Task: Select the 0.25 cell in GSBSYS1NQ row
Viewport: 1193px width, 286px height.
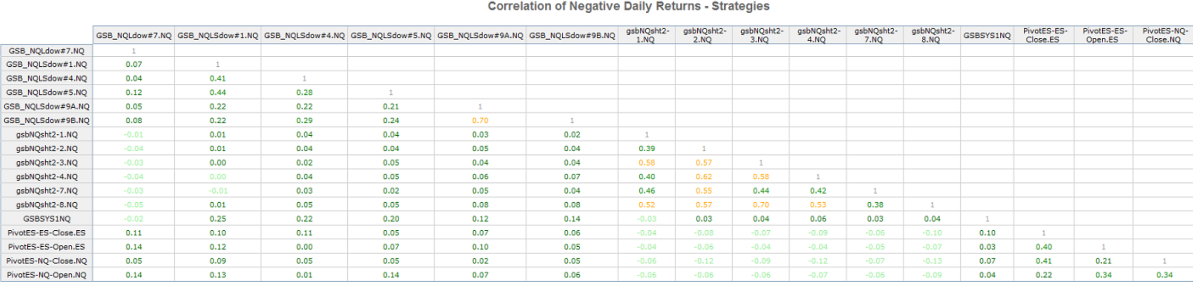Action: 217,219
